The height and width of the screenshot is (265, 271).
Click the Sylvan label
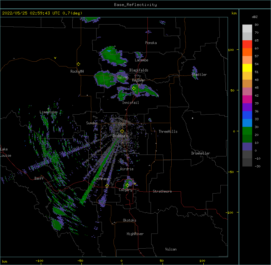click(123, 77)
